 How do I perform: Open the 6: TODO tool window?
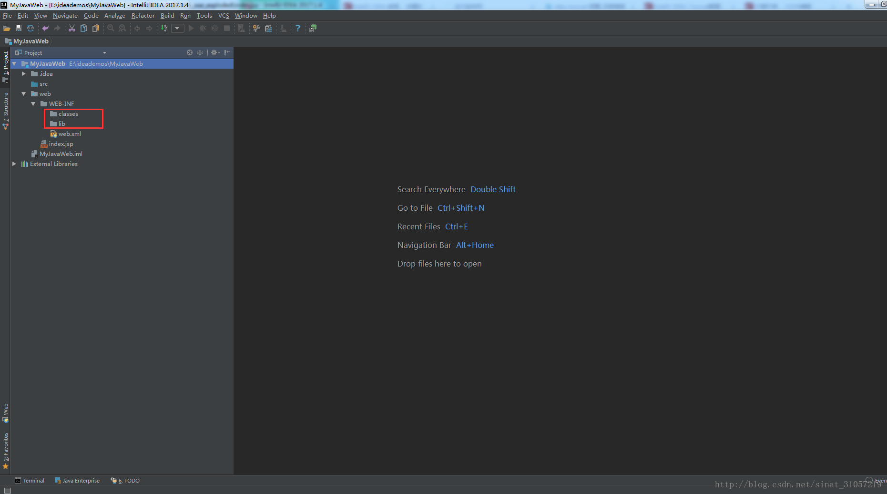click(125, 481)
